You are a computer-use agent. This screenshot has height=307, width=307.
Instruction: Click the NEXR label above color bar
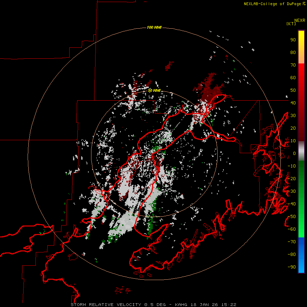coord(300,20)
